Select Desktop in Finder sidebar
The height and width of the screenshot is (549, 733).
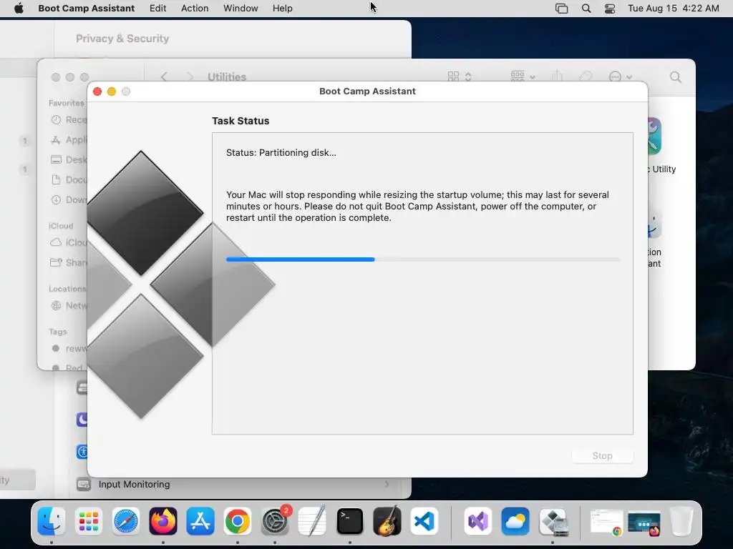tap(69, 159)
